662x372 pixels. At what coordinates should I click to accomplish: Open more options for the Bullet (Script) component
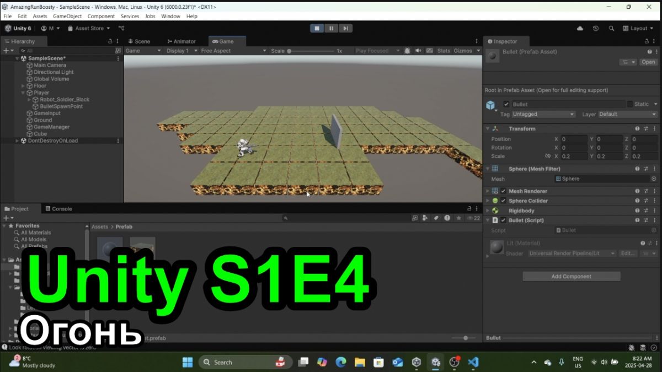point(654,220)
